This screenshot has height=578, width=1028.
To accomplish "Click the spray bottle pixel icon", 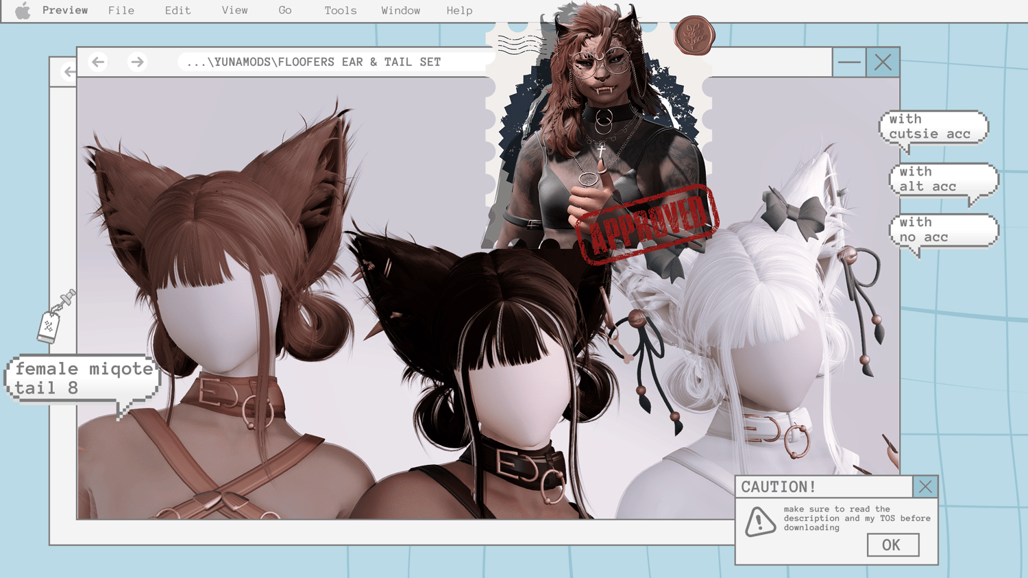I will pyautogui.click(x=55, y=317).
